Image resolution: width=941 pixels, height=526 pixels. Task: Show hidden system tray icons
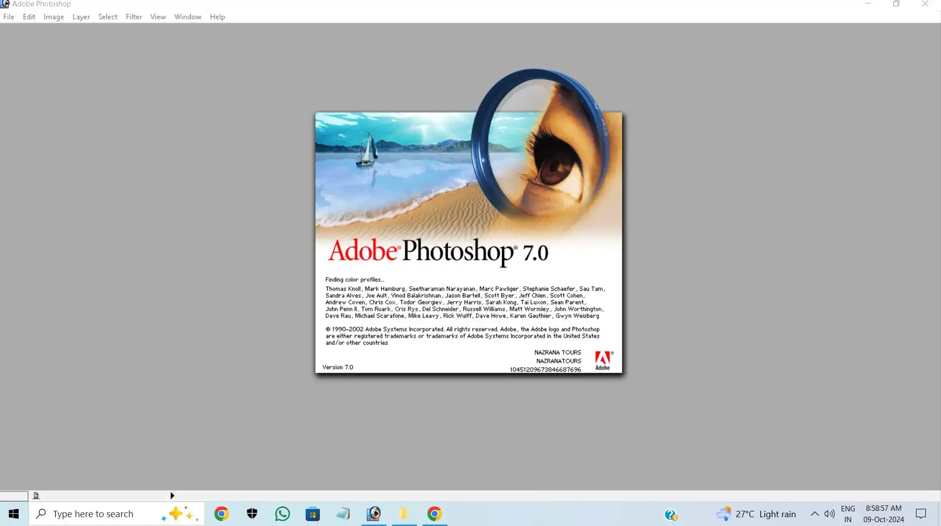[814, 514]
